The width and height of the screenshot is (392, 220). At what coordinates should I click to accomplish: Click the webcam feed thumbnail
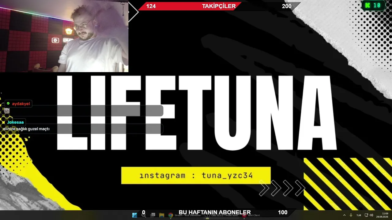(64, 36)
